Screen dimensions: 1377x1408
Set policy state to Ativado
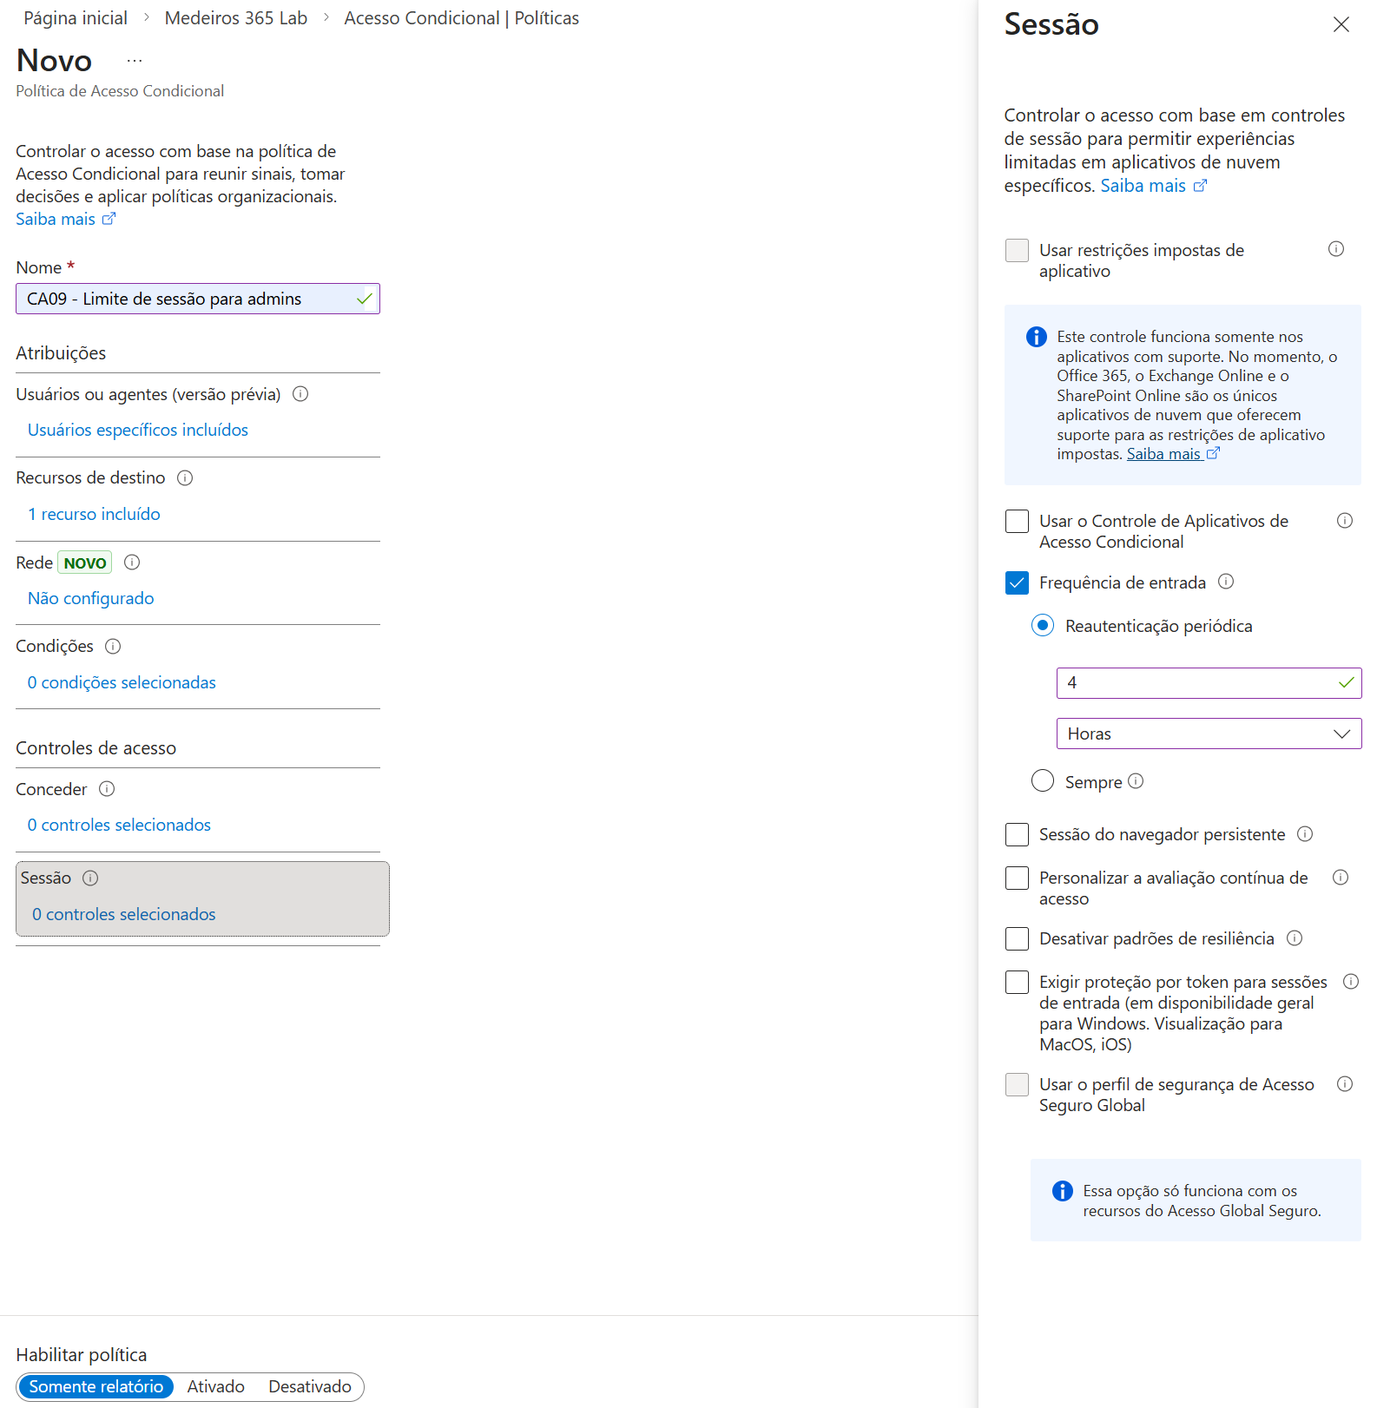pos(216,1386)
